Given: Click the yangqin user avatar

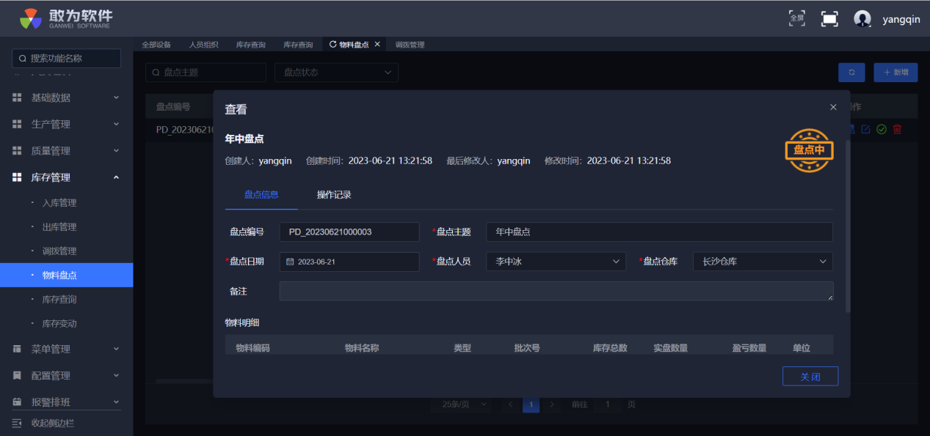Looking at the screenshot, I should coord(862,19).
